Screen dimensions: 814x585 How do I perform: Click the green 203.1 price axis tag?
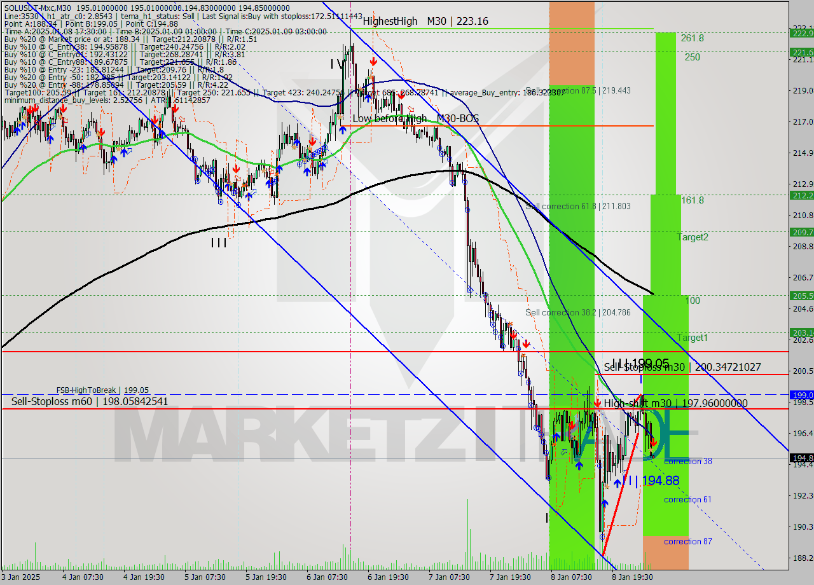click(802, 333)
